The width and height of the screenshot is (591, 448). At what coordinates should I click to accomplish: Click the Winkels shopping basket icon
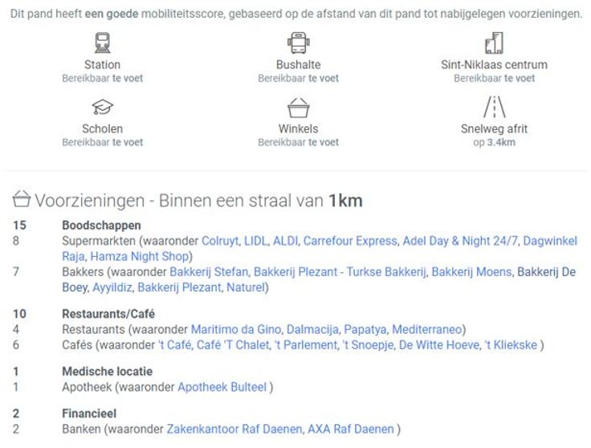click(x=298, y=108)
